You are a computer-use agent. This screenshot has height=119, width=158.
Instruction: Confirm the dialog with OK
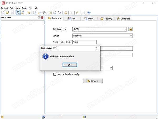(70, 65)
